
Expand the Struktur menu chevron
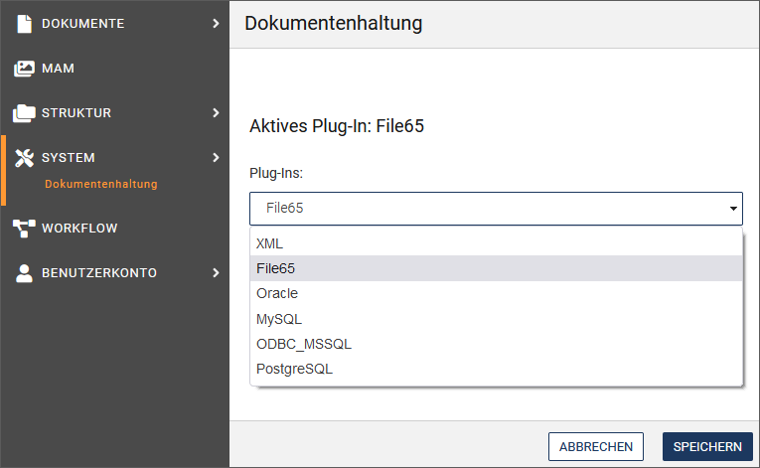216,113
